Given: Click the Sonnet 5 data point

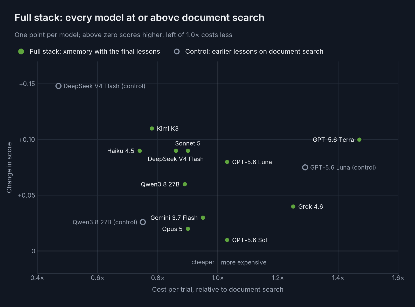Looking at the screenshot, I should (x=188, y=151).
